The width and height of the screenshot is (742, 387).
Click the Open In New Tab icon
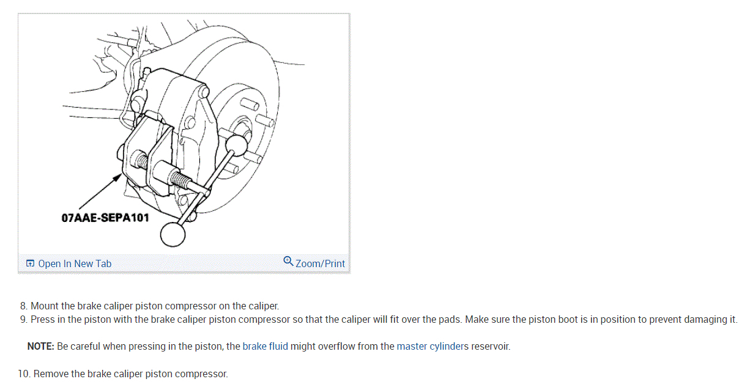[x=30, y=264]
